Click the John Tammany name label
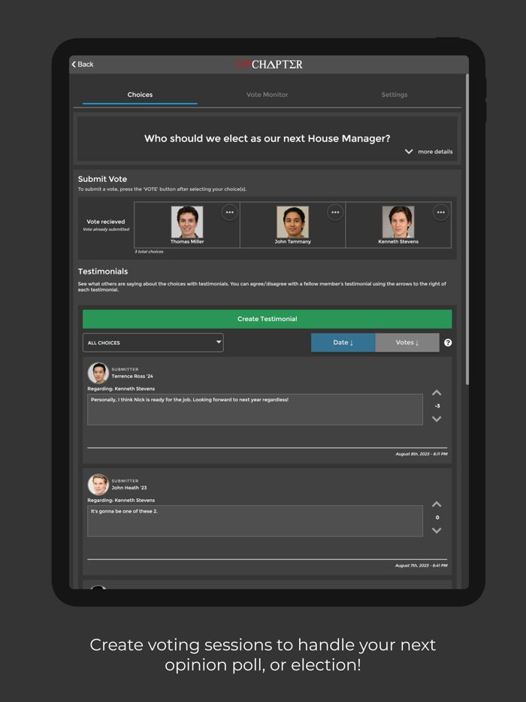526x702 pixels. 293,242
